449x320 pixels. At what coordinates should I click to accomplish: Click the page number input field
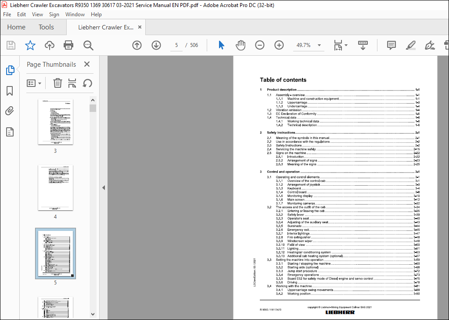click(x=176, y=45)
